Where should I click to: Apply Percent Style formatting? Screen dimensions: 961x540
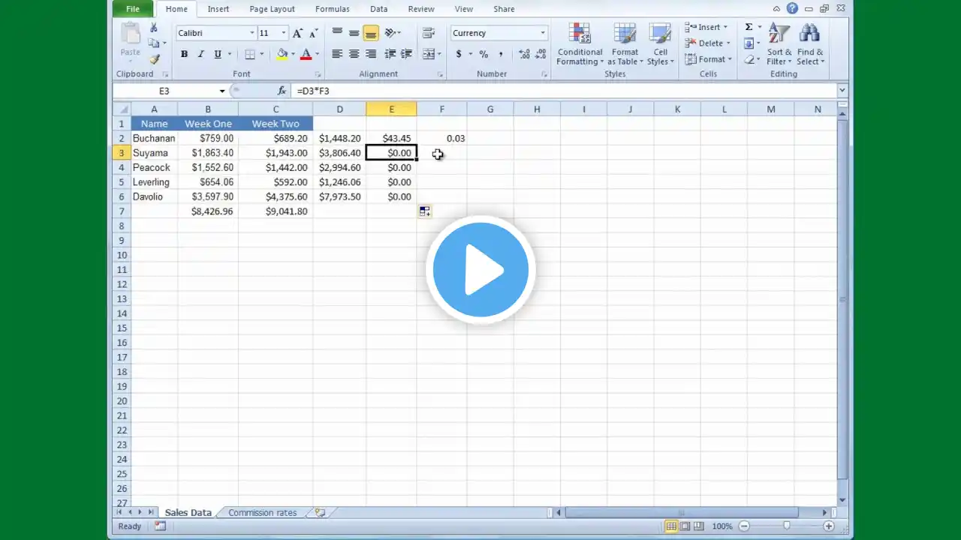484,54
